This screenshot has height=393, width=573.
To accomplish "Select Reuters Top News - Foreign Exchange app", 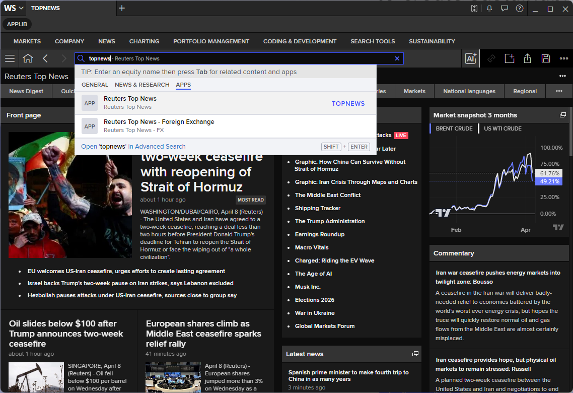I will pos(226,126).
